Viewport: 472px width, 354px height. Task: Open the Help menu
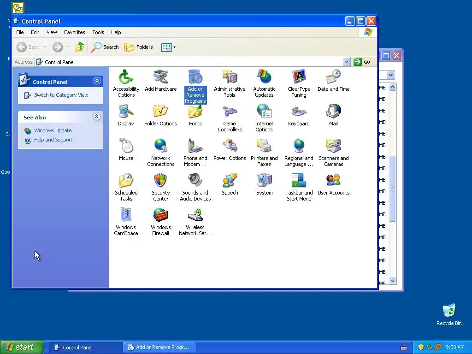pos(116,32)
